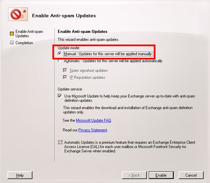Viewport: 210px width, 183px height.
Task: Click the Automatic Updates premium feature notice text
Action: click(x=130, y=147)
